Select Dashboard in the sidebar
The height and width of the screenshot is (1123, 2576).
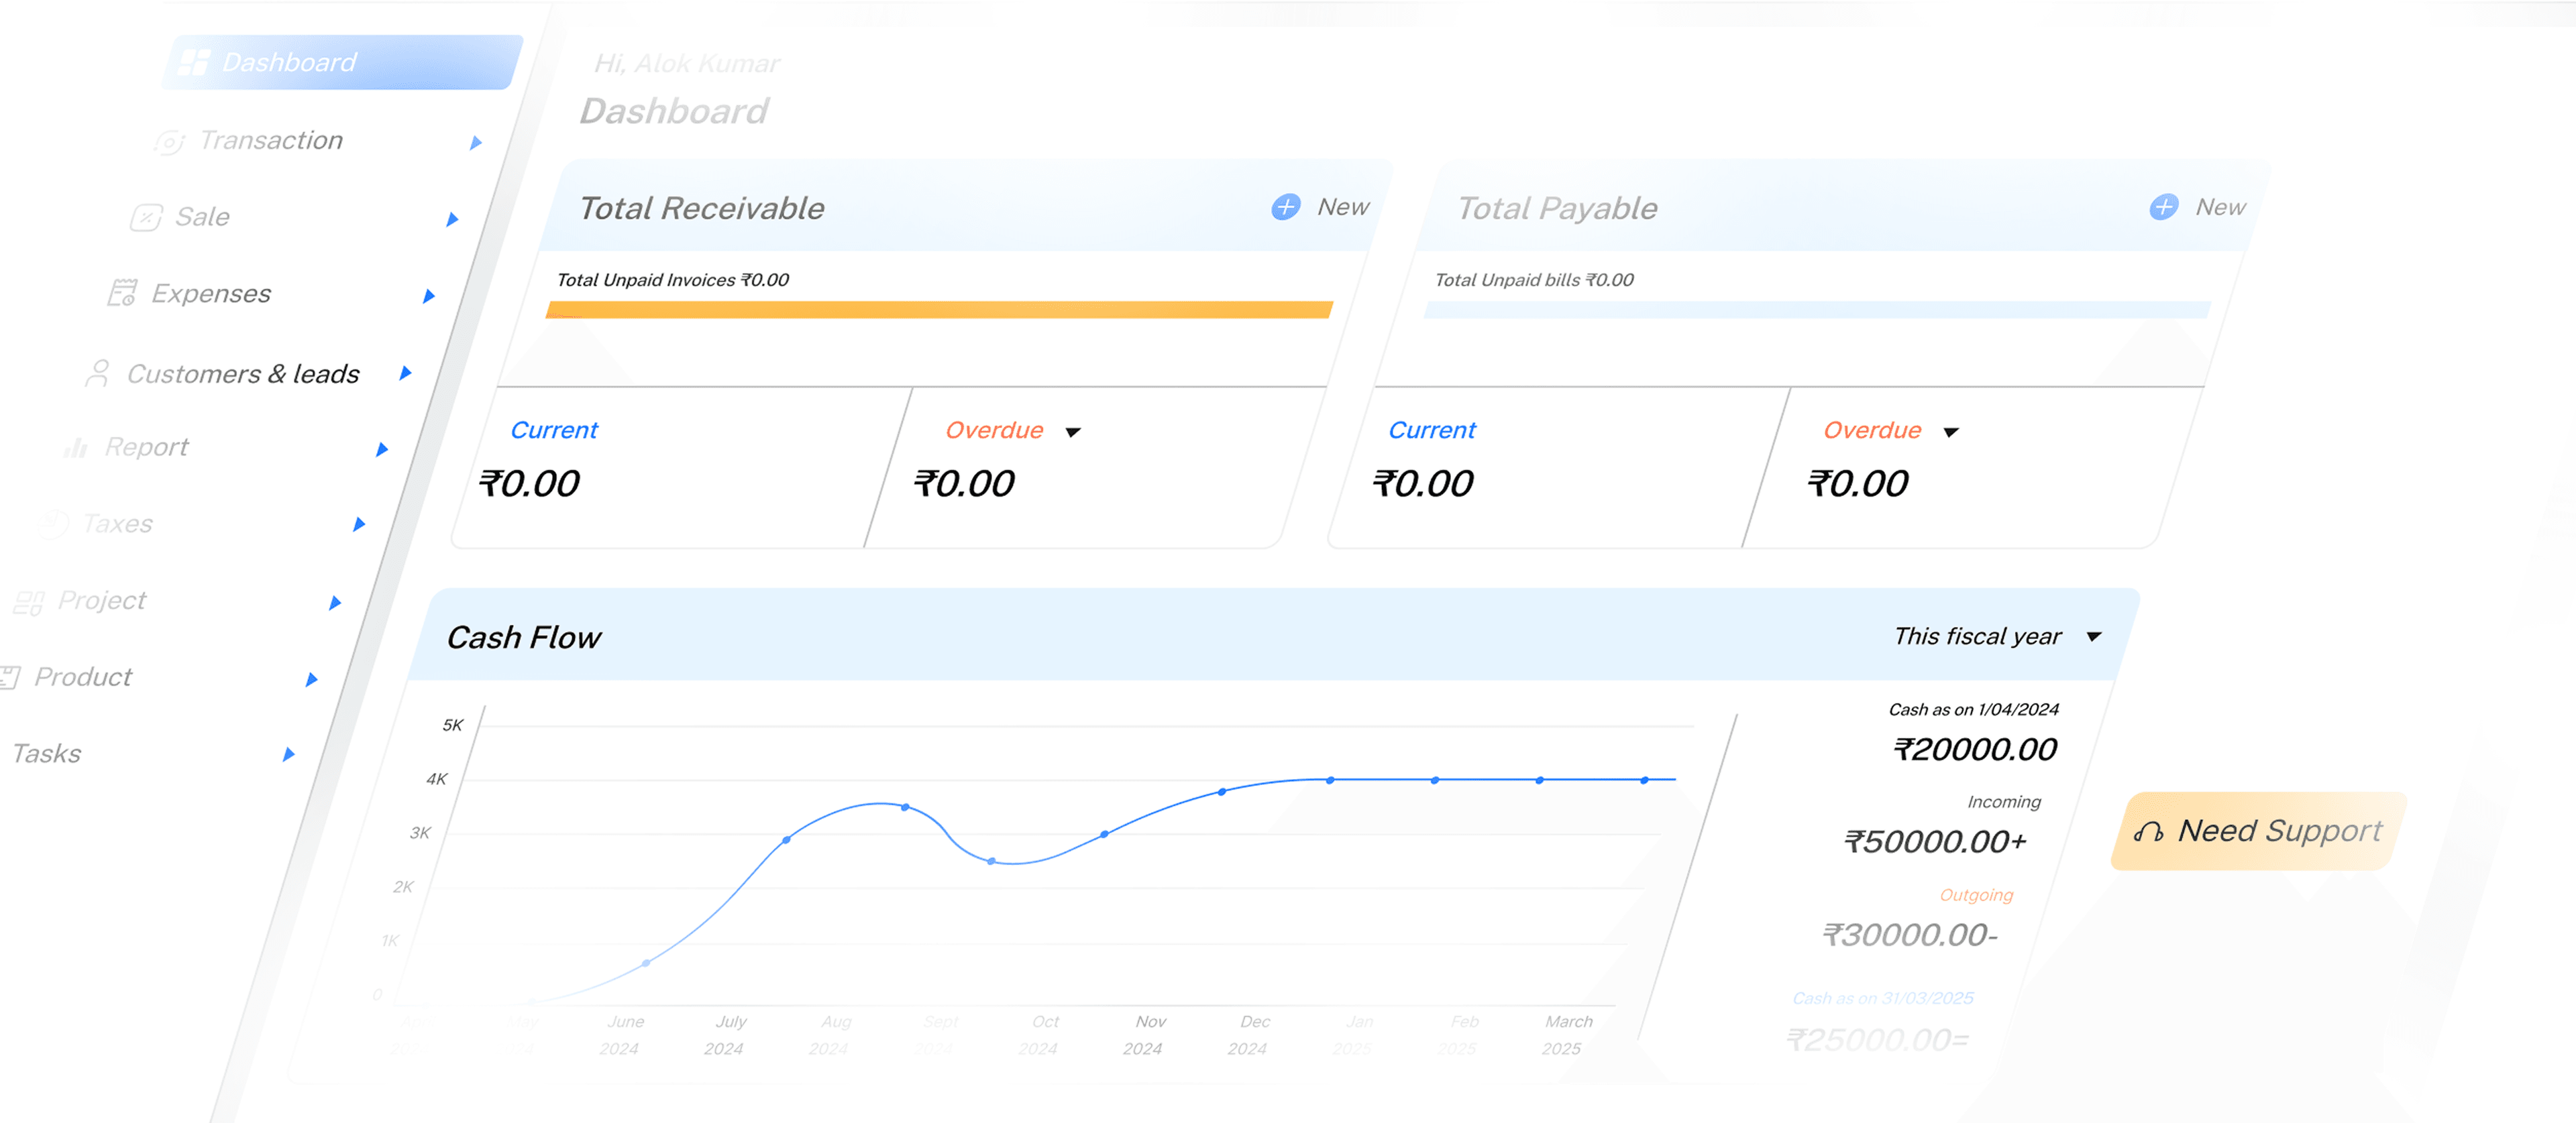pyautogui.click(x=342, y=62)
